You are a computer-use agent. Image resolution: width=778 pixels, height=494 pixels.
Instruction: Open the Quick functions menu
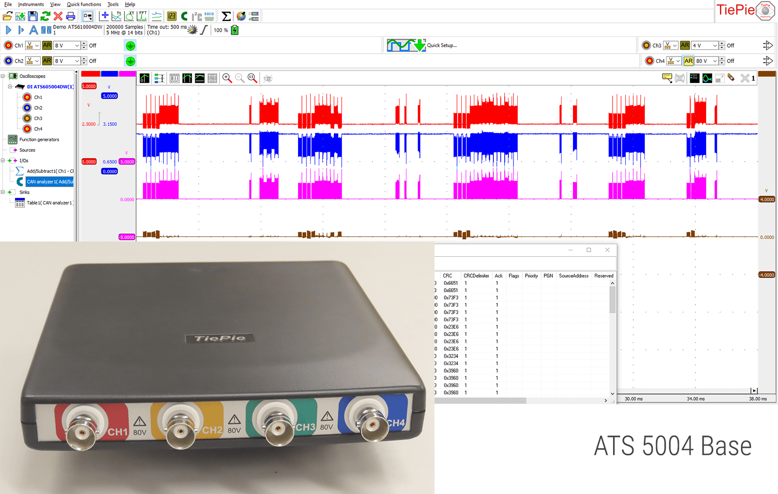84,4
